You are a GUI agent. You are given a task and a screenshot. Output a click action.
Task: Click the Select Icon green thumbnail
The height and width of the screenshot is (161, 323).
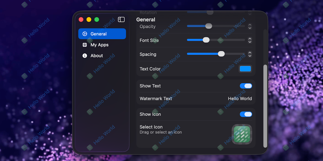(242, 134)
